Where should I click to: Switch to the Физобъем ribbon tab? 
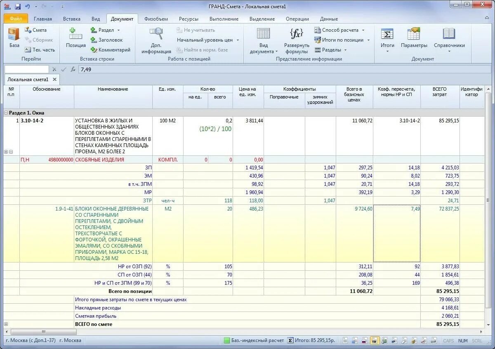(156, 19)
